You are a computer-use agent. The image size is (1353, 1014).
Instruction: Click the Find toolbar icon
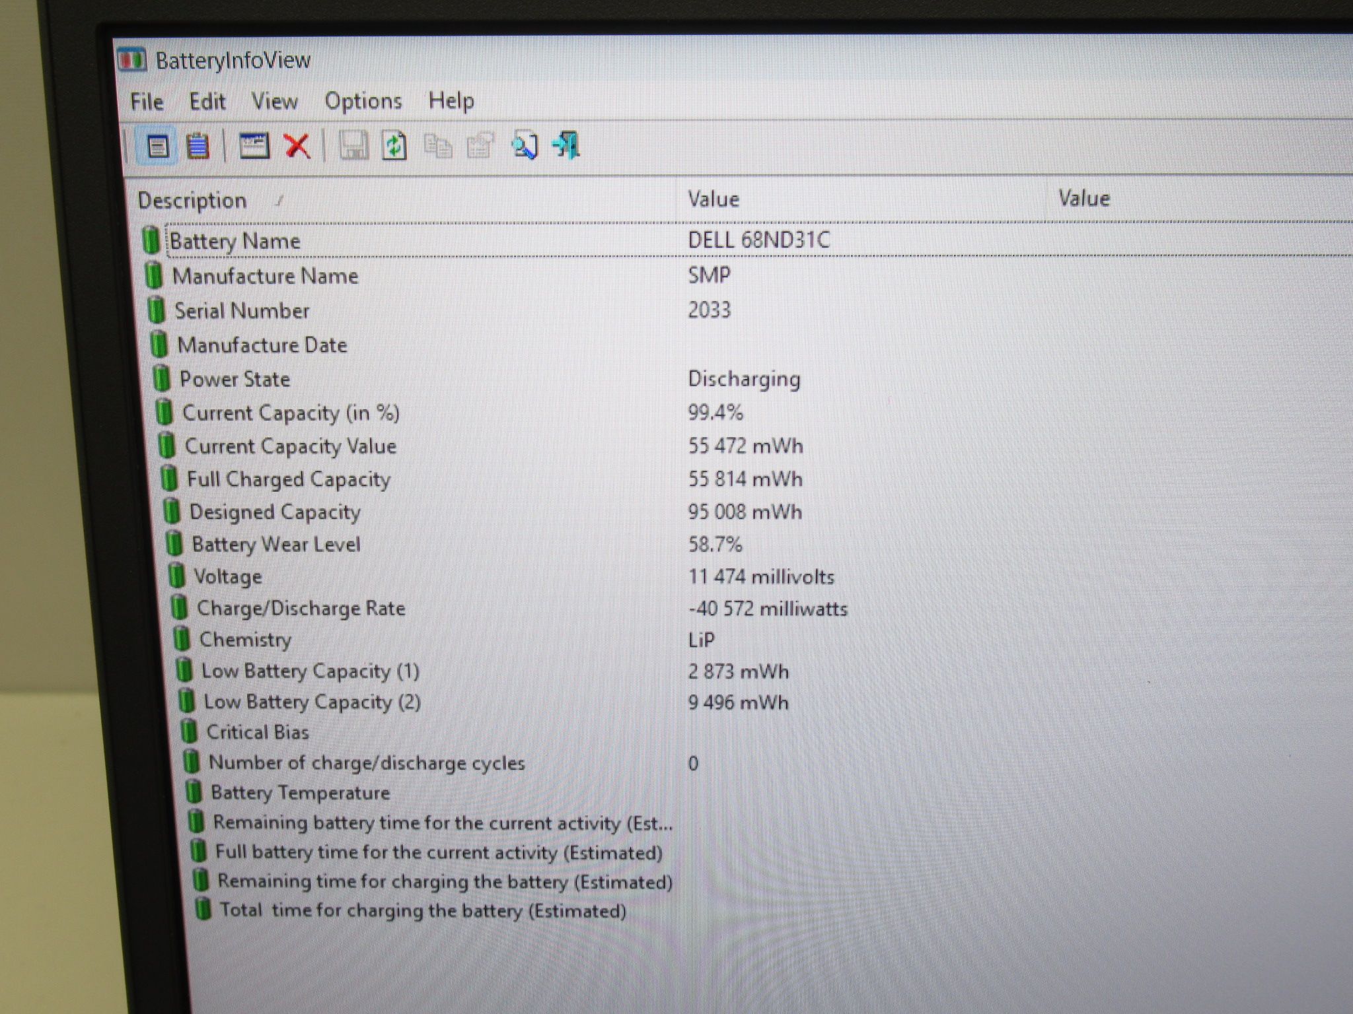point(525,146)
